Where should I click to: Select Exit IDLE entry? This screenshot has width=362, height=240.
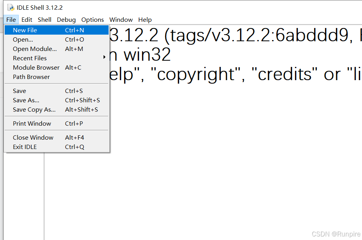tap(56, 147)
